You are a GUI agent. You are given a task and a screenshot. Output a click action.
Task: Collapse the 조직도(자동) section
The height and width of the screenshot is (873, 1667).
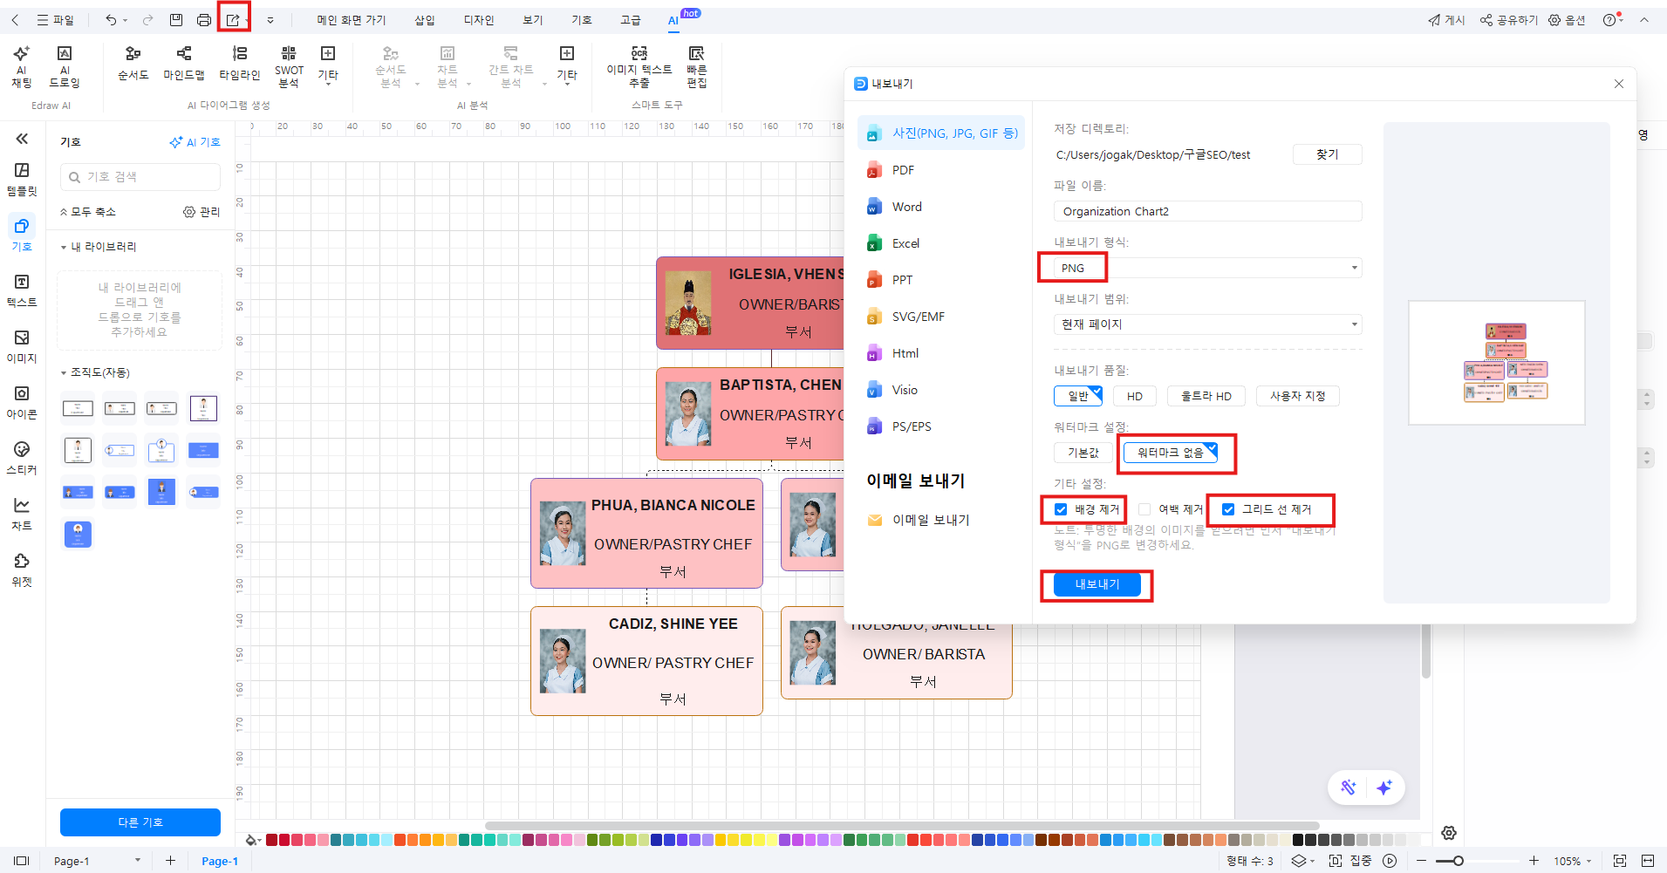click(x=64, y=373)
